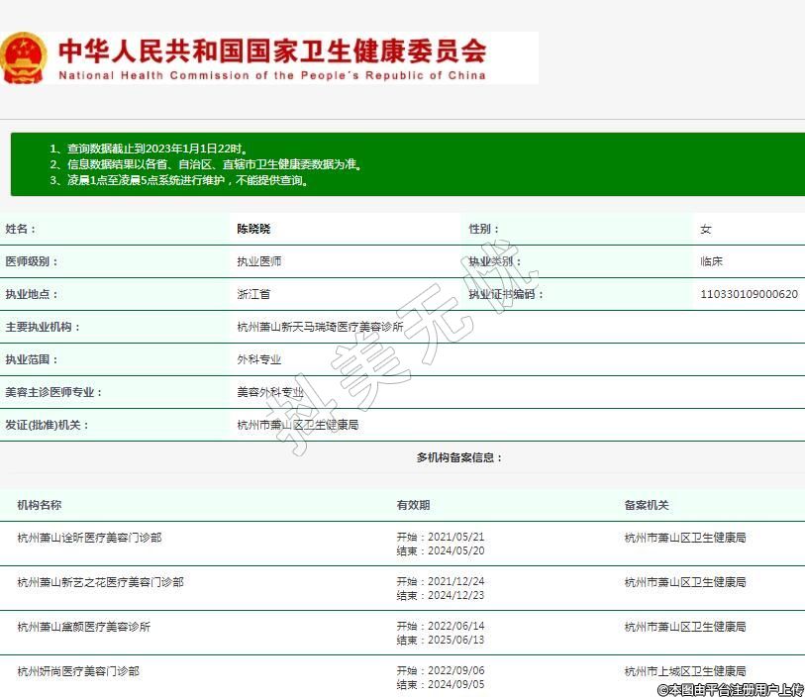
Task: Click the 美容外科专业 specialty value
Action: pos(270,392)
